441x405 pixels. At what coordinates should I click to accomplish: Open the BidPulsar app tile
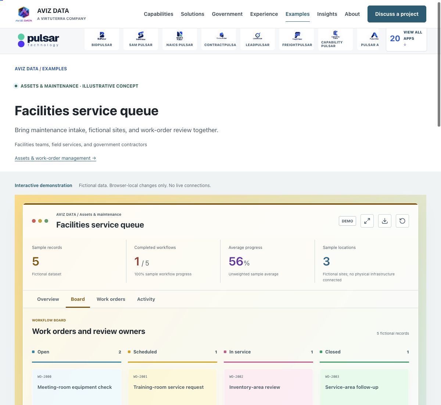point(102,39)
